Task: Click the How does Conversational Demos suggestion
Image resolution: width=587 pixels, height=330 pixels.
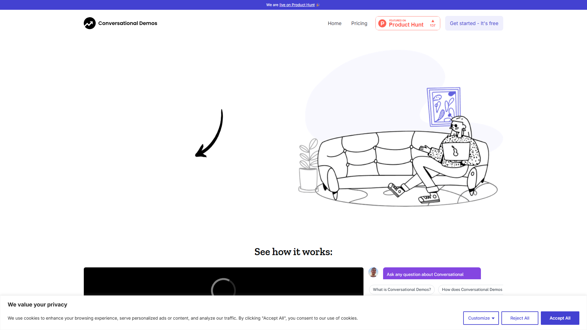Action: click(x=472, y=289)
